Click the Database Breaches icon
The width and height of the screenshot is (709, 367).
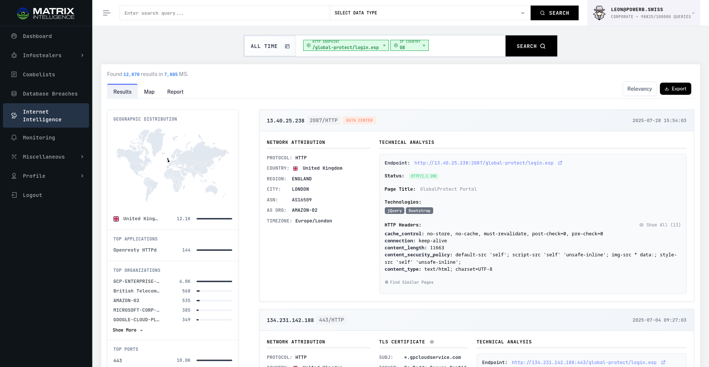(x=14, y=94)
